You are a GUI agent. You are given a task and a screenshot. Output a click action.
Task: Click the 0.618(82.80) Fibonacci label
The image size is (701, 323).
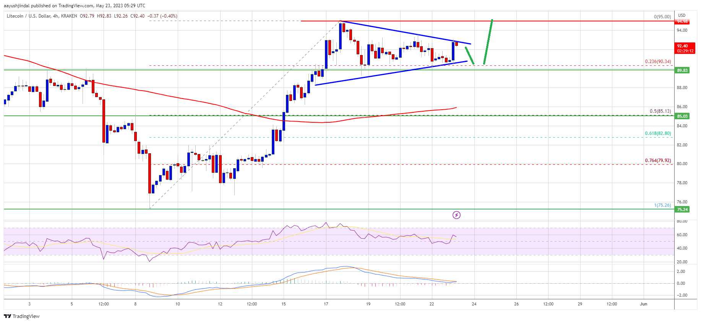pos(658,133)
